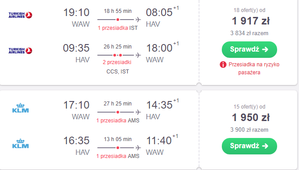Click the '2 przesiadki' stopover label
The width and height of the screenshot is (299, 170).
[x=117, y=62]
